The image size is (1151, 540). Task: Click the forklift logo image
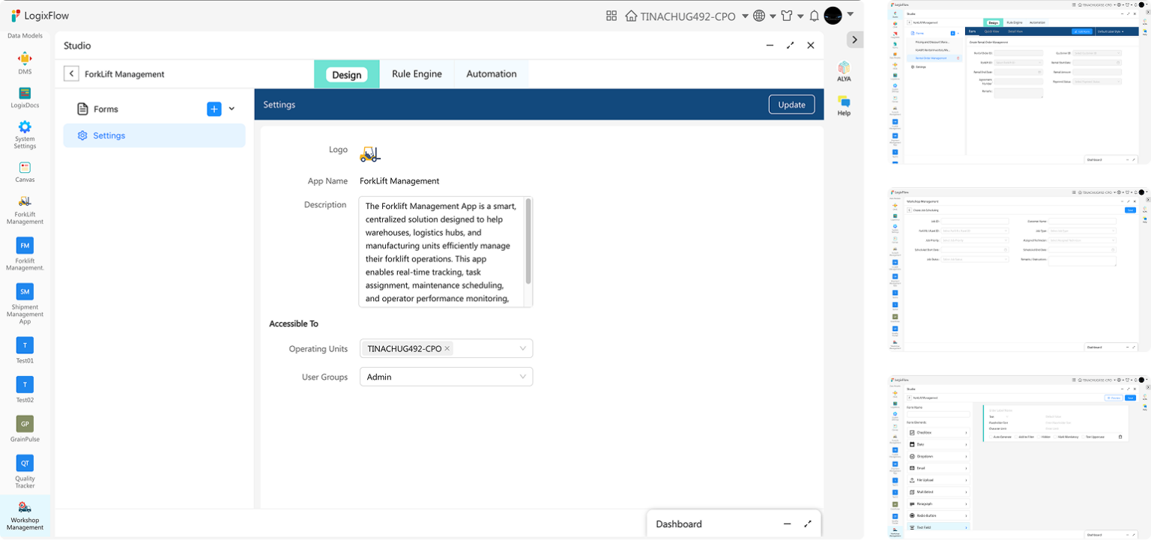click(x=370, y=154)
